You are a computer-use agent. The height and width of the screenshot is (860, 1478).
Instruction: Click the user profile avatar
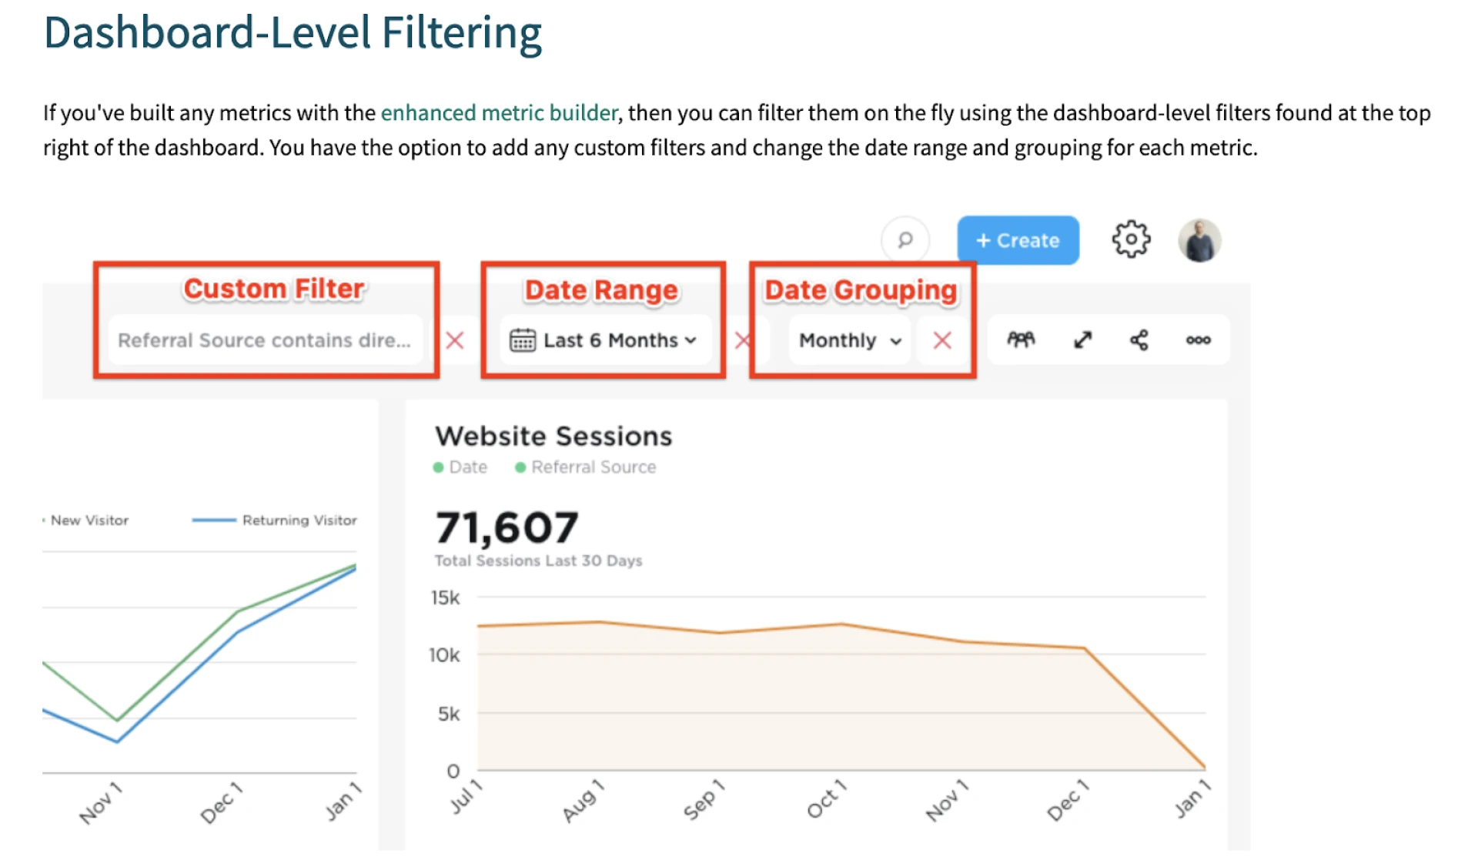[1199, 240]
